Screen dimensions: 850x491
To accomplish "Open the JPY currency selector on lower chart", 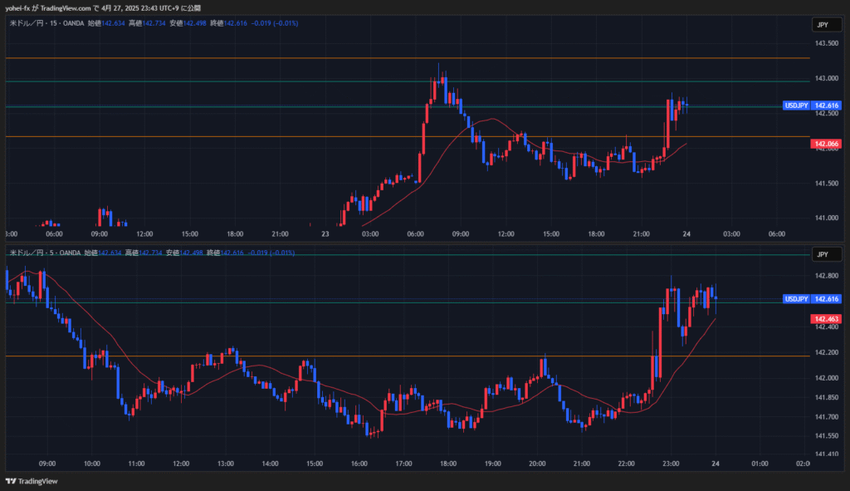I will coord(822,254).
